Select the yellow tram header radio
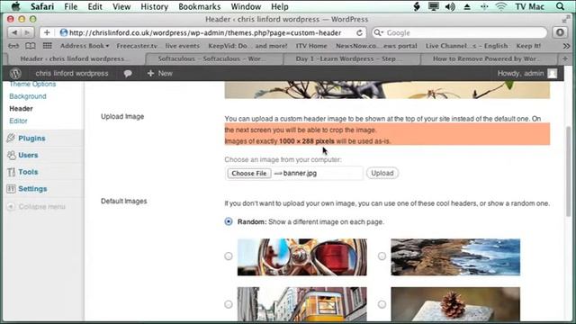The width and height of the screenshot is (576, 324). tap(229, 304)
